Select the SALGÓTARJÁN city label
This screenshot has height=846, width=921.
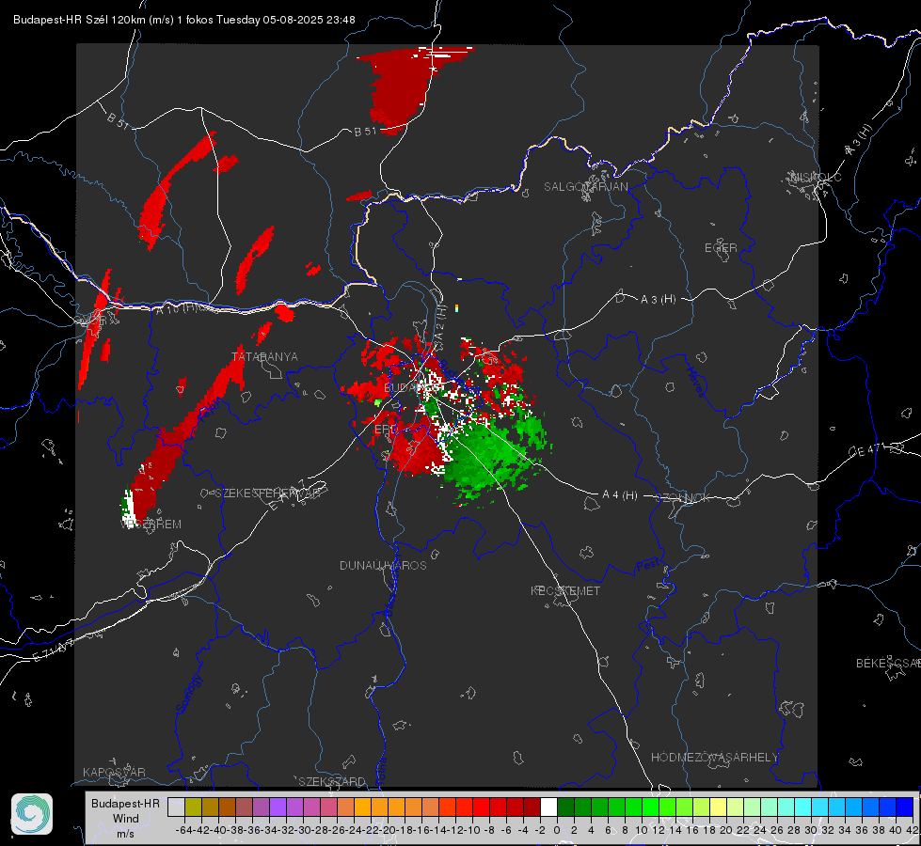click(x=585, y=187)
